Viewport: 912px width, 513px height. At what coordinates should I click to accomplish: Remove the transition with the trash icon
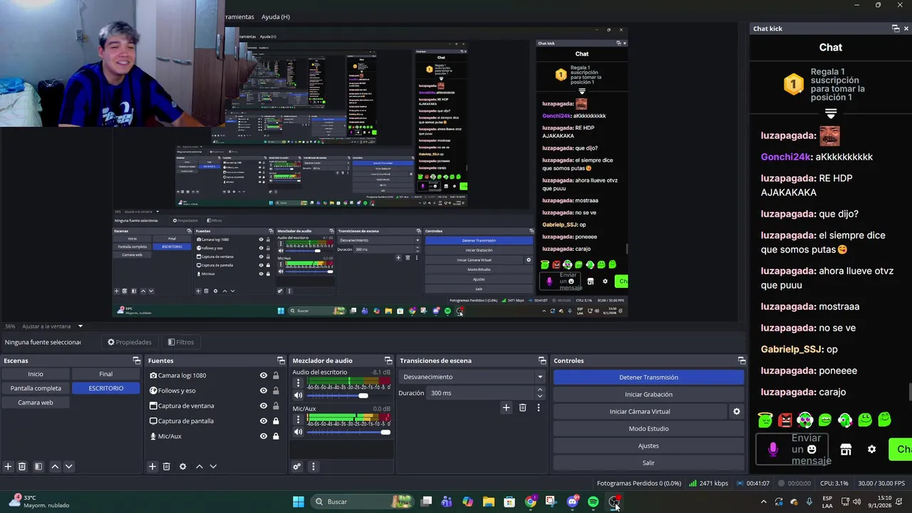pos(522,408)
